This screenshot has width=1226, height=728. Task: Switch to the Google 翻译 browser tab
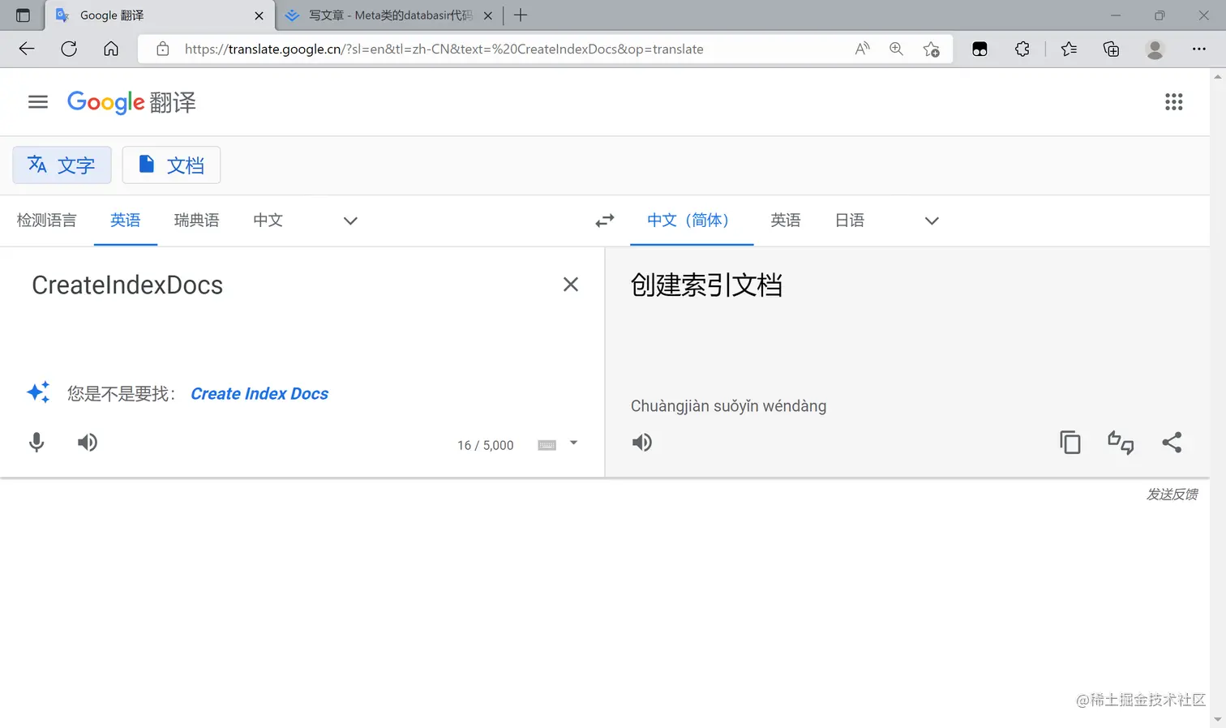point(160,15)
